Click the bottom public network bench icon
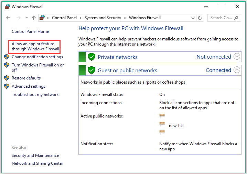 pyautogui.click(x=162, y=133)
